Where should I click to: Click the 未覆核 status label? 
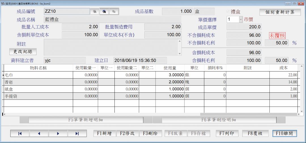pos(277,36)
